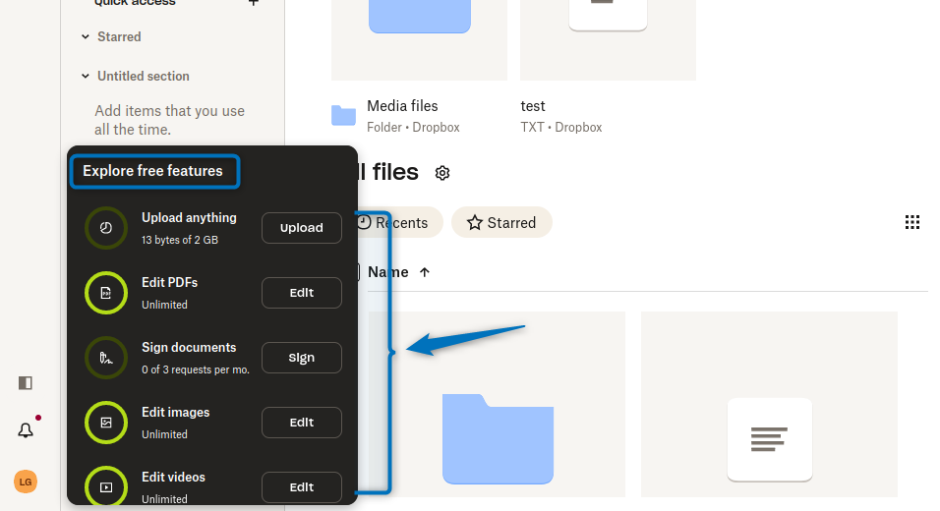Screen dimensions: 940x511
Task: Open the LG account avatar menu
Action: pyautogui.click(x=26, y=482)
